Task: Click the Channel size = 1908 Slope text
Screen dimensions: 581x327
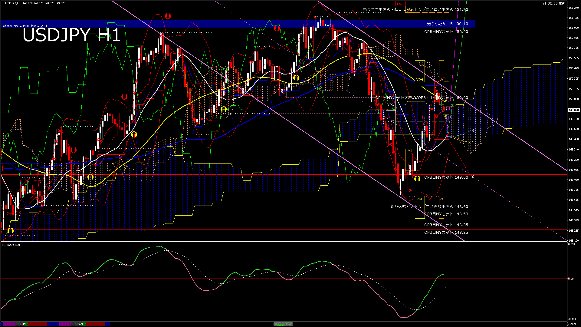Action: click(25, 26)
